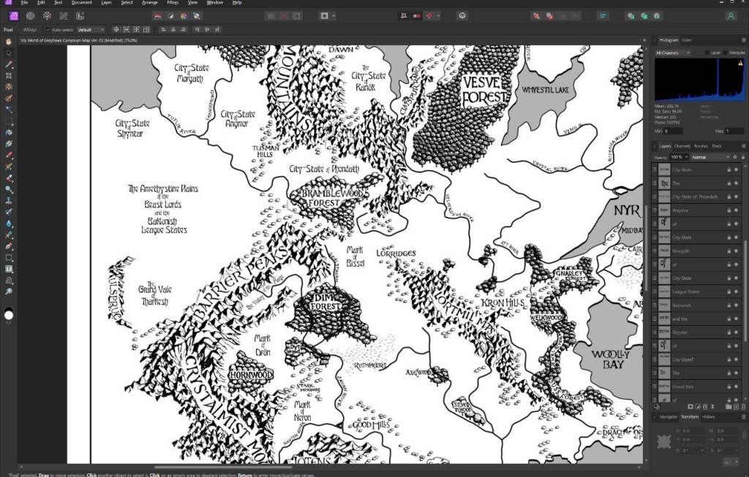The height and width of the screenshot is (477, 749).
Task: Apply Auto Colours from toolbar
Action: (x=184, y=16)
